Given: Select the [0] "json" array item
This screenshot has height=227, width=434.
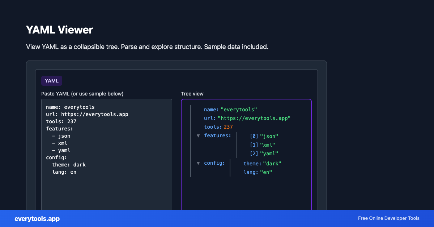Looking at the screenshot, I should [263, 136].
